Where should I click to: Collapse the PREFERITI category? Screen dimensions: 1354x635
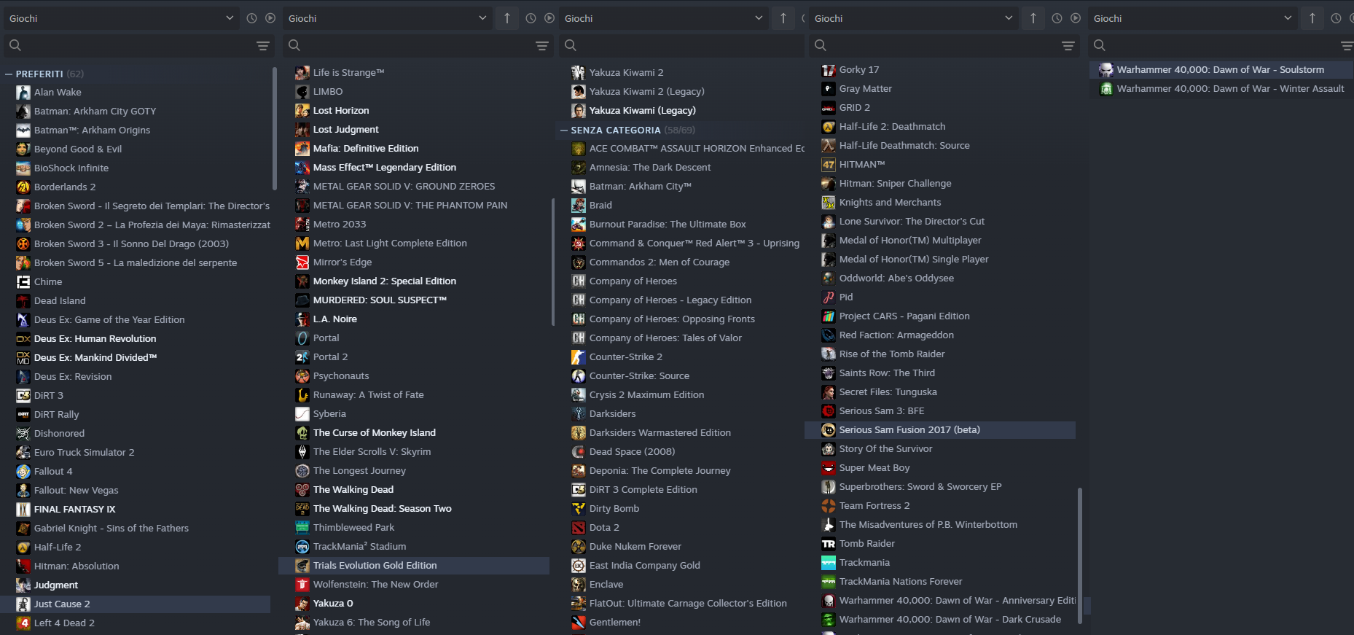click(9, 74)
